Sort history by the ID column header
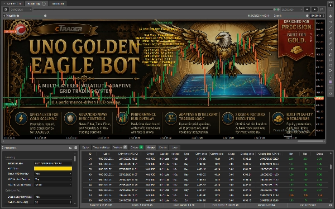335x209 pixels. point(90,154)
